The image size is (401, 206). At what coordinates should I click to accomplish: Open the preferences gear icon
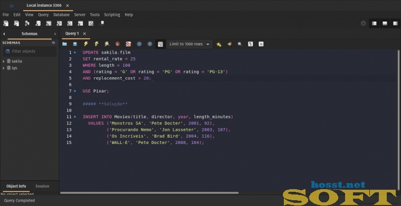coord(363,24)
